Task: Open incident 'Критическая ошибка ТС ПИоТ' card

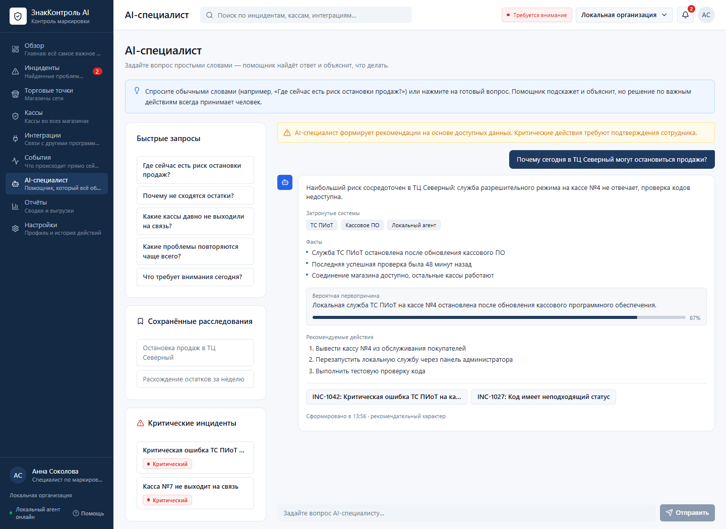Action: click(x=195, y=457)
